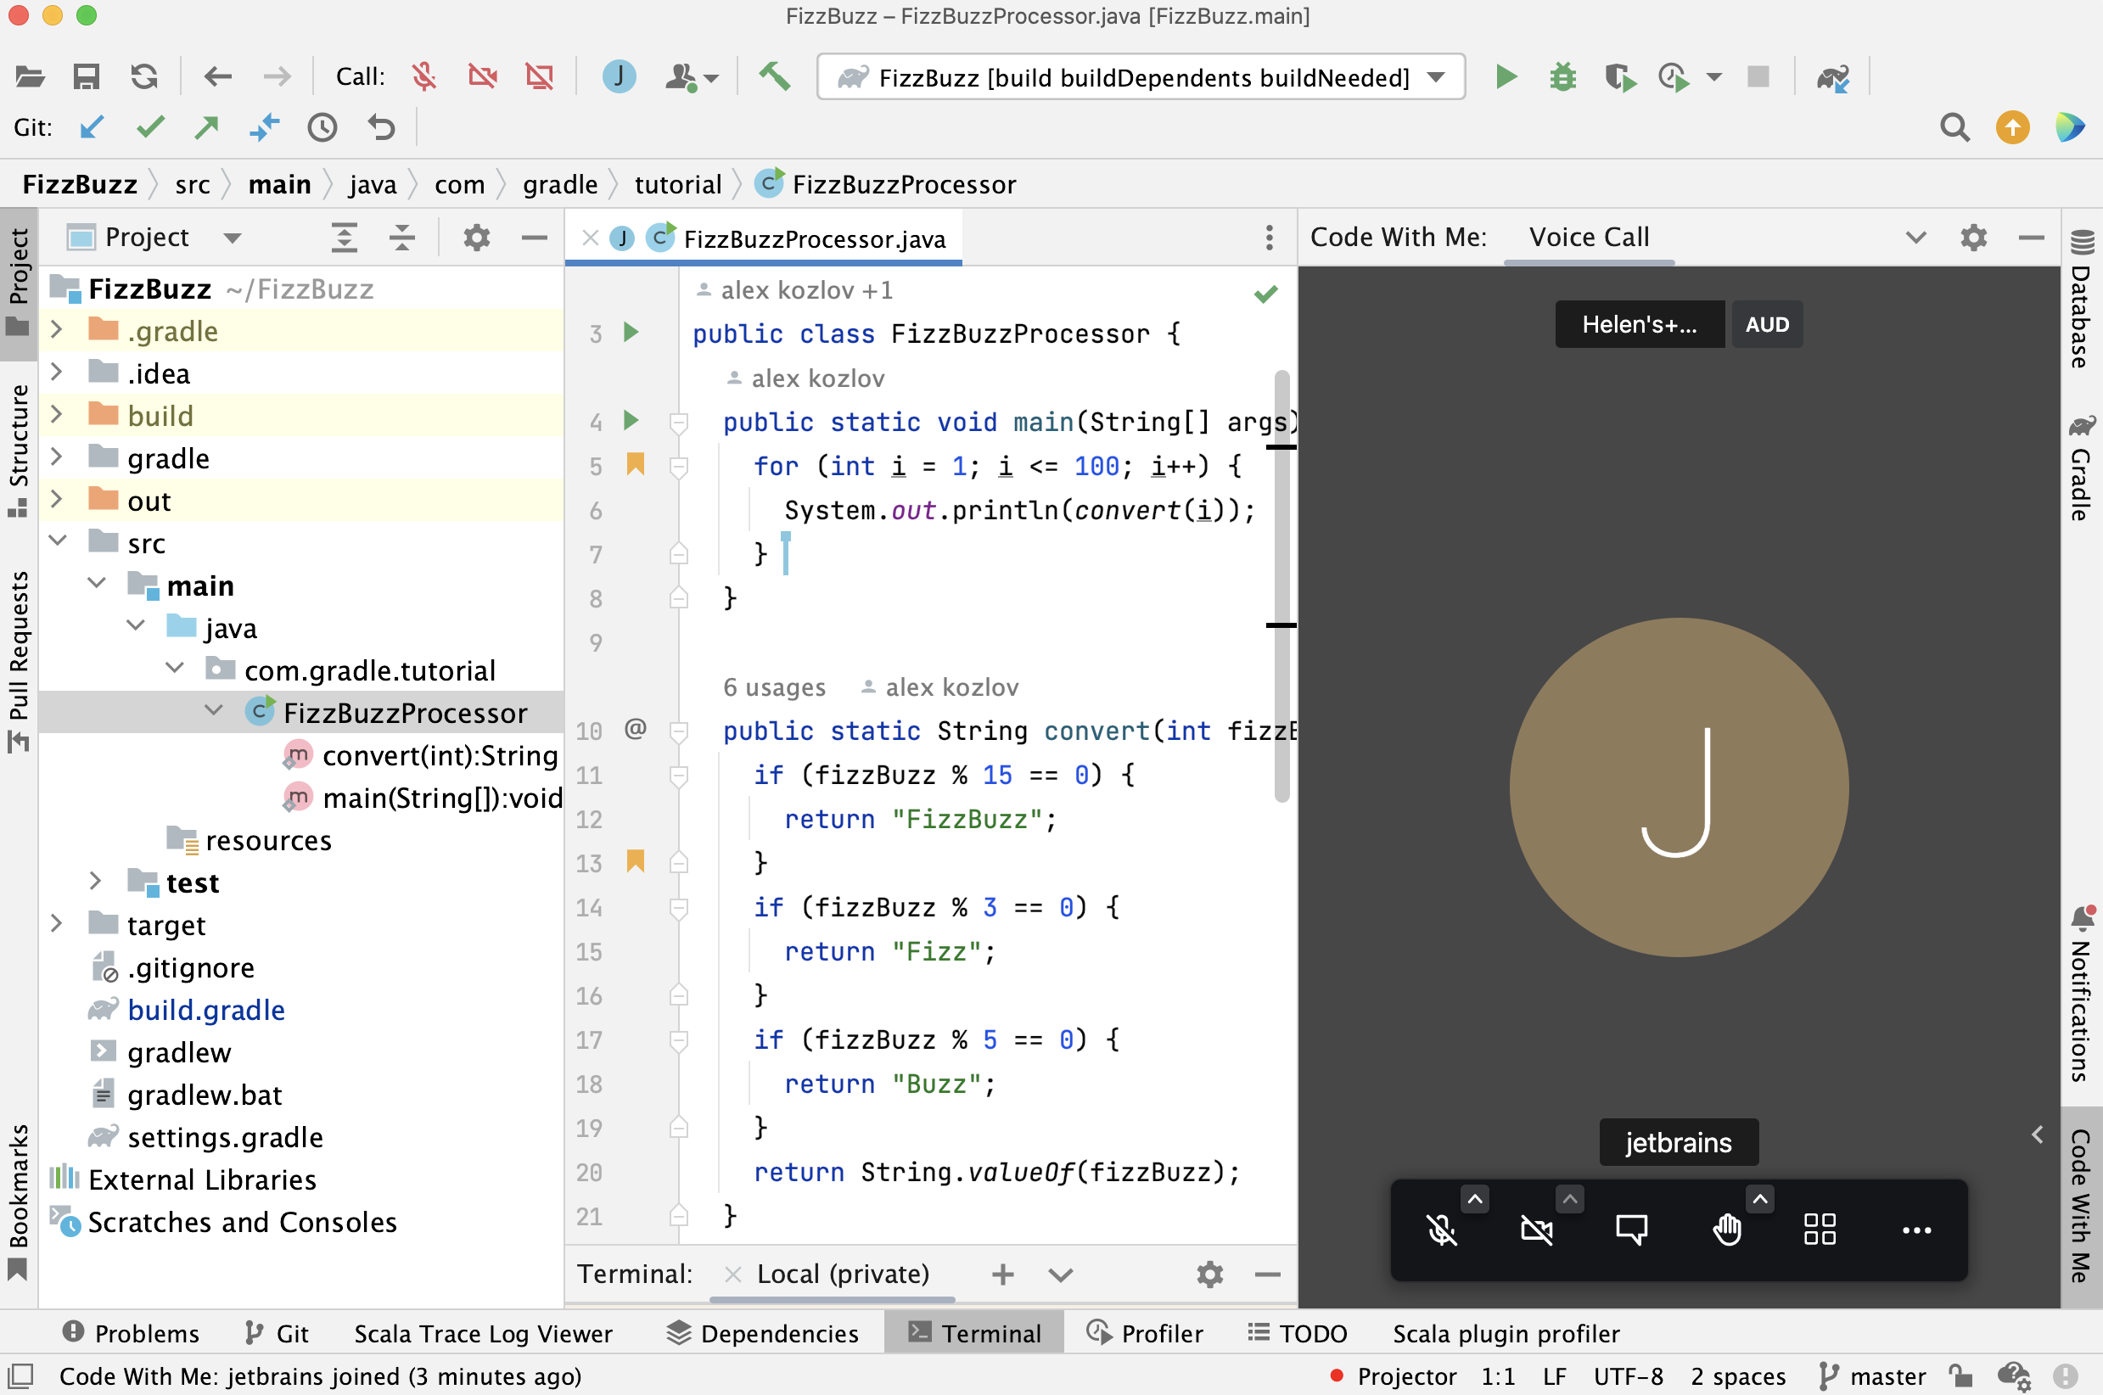2103x1395 pixels.
Task: Click master branch in status bar
Action: point(1871,1377)
